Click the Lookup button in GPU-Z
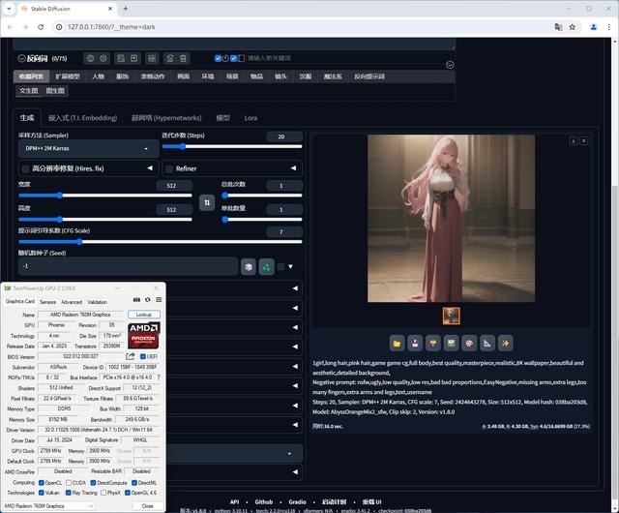The height and width of the screenshot is (513, 619). (x=145, y=315)
